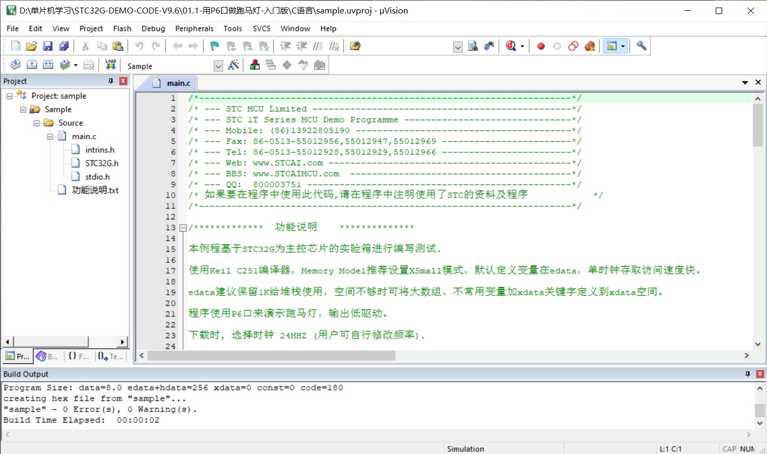Open the Flash menu

pos(122,29)
